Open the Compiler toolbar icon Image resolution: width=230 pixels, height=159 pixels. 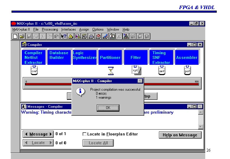[x=85, y=37]
